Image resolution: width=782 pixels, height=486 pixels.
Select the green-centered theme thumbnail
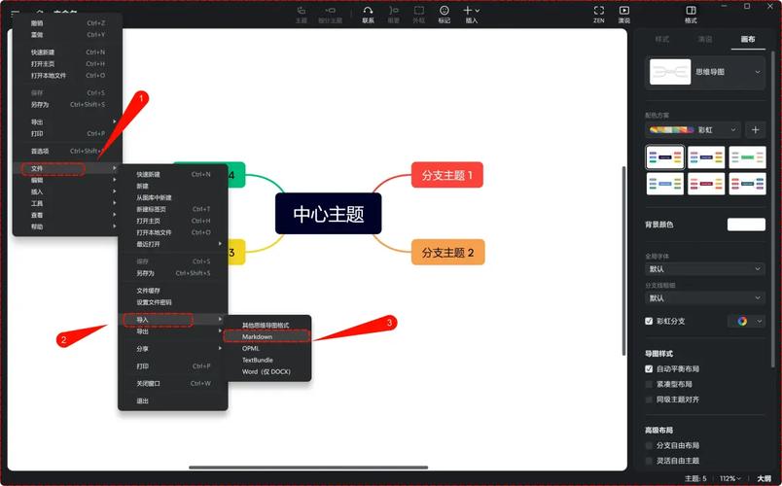coord(747,157)
